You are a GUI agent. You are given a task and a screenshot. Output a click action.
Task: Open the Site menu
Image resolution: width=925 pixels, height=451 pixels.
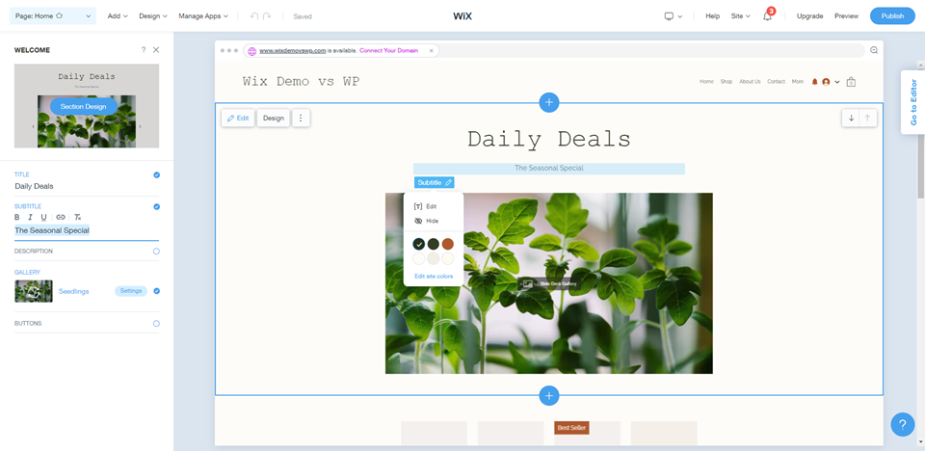click(740, 16)
